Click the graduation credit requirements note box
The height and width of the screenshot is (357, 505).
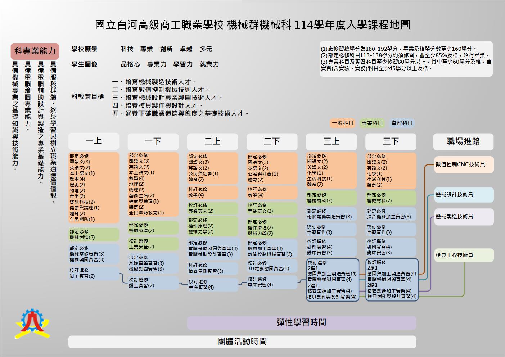click(406, 59)
